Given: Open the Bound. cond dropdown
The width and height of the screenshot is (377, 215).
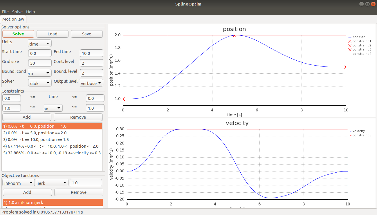Looking at the screenshot, I should coord(39,73).
